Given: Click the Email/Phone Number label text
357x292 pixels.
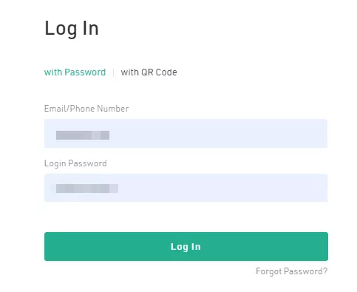Looking at the screenshot, I should tap(86, 109).
